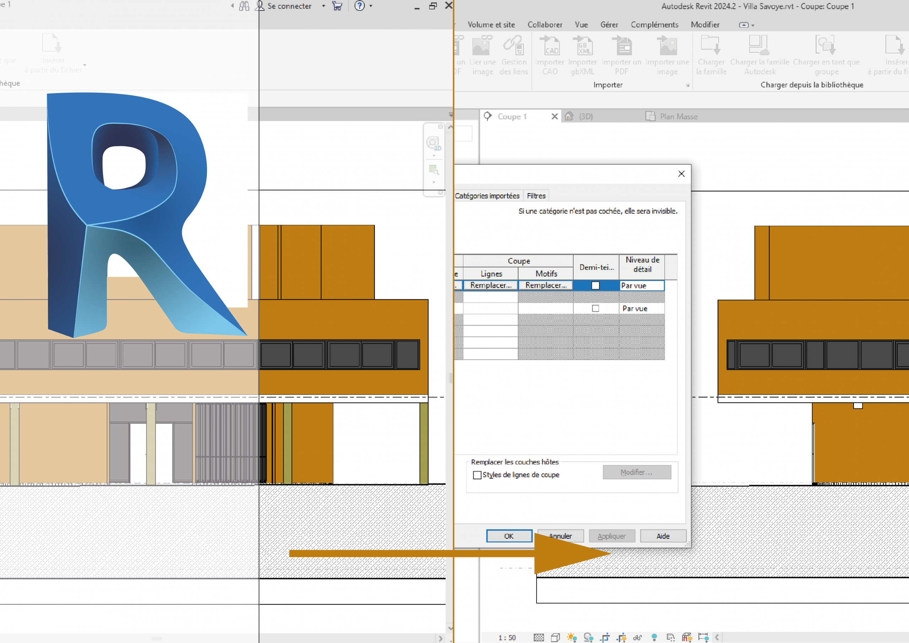Expand the Importer panel dialog launcher arrow
Screen dimensions: 909x643
click(x=687, y=85)
